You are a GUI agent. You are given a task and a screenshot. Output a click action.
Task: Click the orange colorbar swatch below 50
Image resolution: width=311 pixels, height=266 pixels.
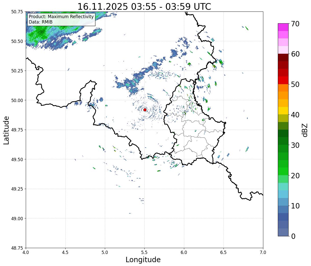[283, 88]
